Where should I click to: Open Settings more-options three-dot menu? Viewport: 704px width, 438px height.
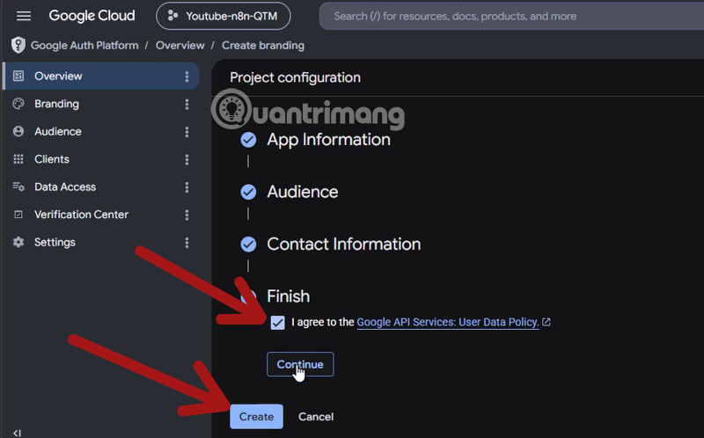pyautogui.click(x=187, y=243)
